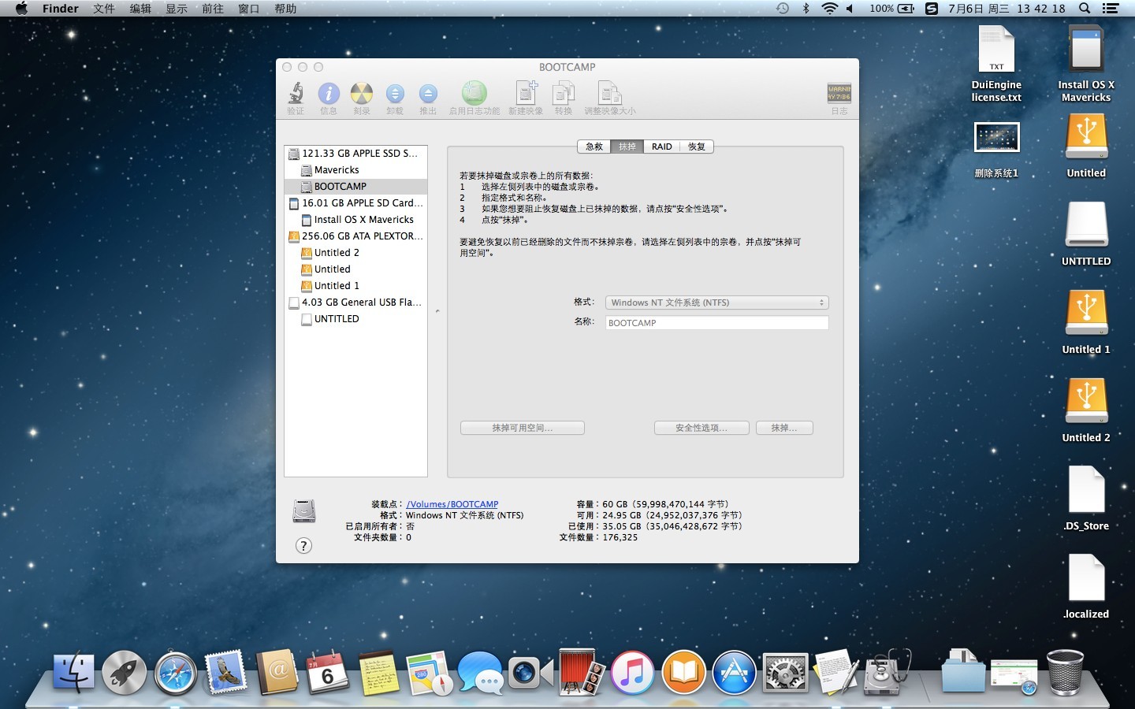Open the 前往 menu in menu bar
The image size is (1135, 709).
point(213,9)
